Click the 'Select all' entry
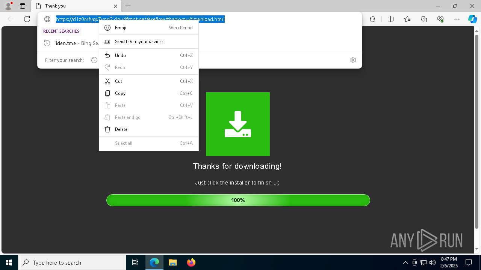Screen dimensions: 481x270 tap(149, 143)
